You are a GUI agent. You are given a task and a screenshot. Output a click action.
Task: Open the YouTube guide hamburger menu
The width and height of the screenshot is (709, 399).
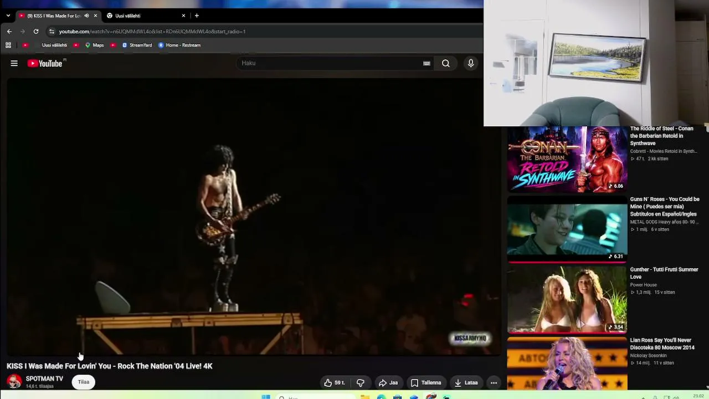tap(14, 63)
